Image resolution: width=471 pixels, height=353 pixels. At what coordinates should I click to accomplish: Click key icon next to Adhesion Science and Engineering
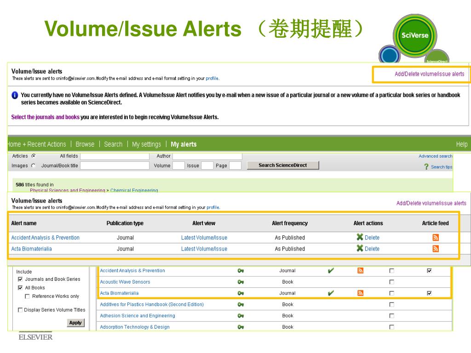(241, 316)
